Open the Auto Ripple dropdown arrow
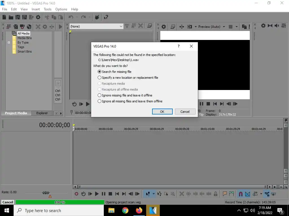The width and height of the screenshot is (289, 216). 261,194
